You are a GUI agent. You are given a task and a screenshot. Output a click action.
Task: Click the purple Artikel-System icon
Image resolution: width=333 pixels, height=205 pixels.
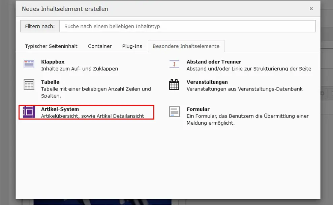[29, 112]
